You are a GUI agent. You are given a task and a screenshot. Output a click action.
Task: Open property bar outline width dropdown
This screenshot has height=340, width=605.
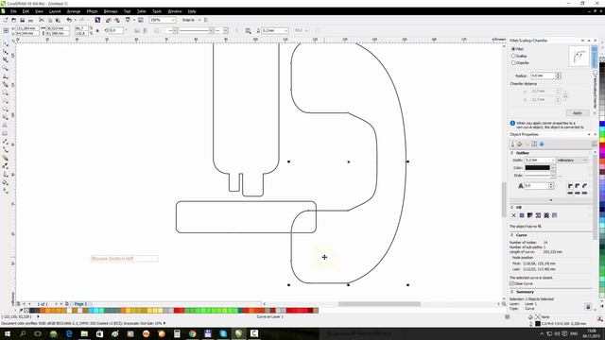[x=285, y=30]
